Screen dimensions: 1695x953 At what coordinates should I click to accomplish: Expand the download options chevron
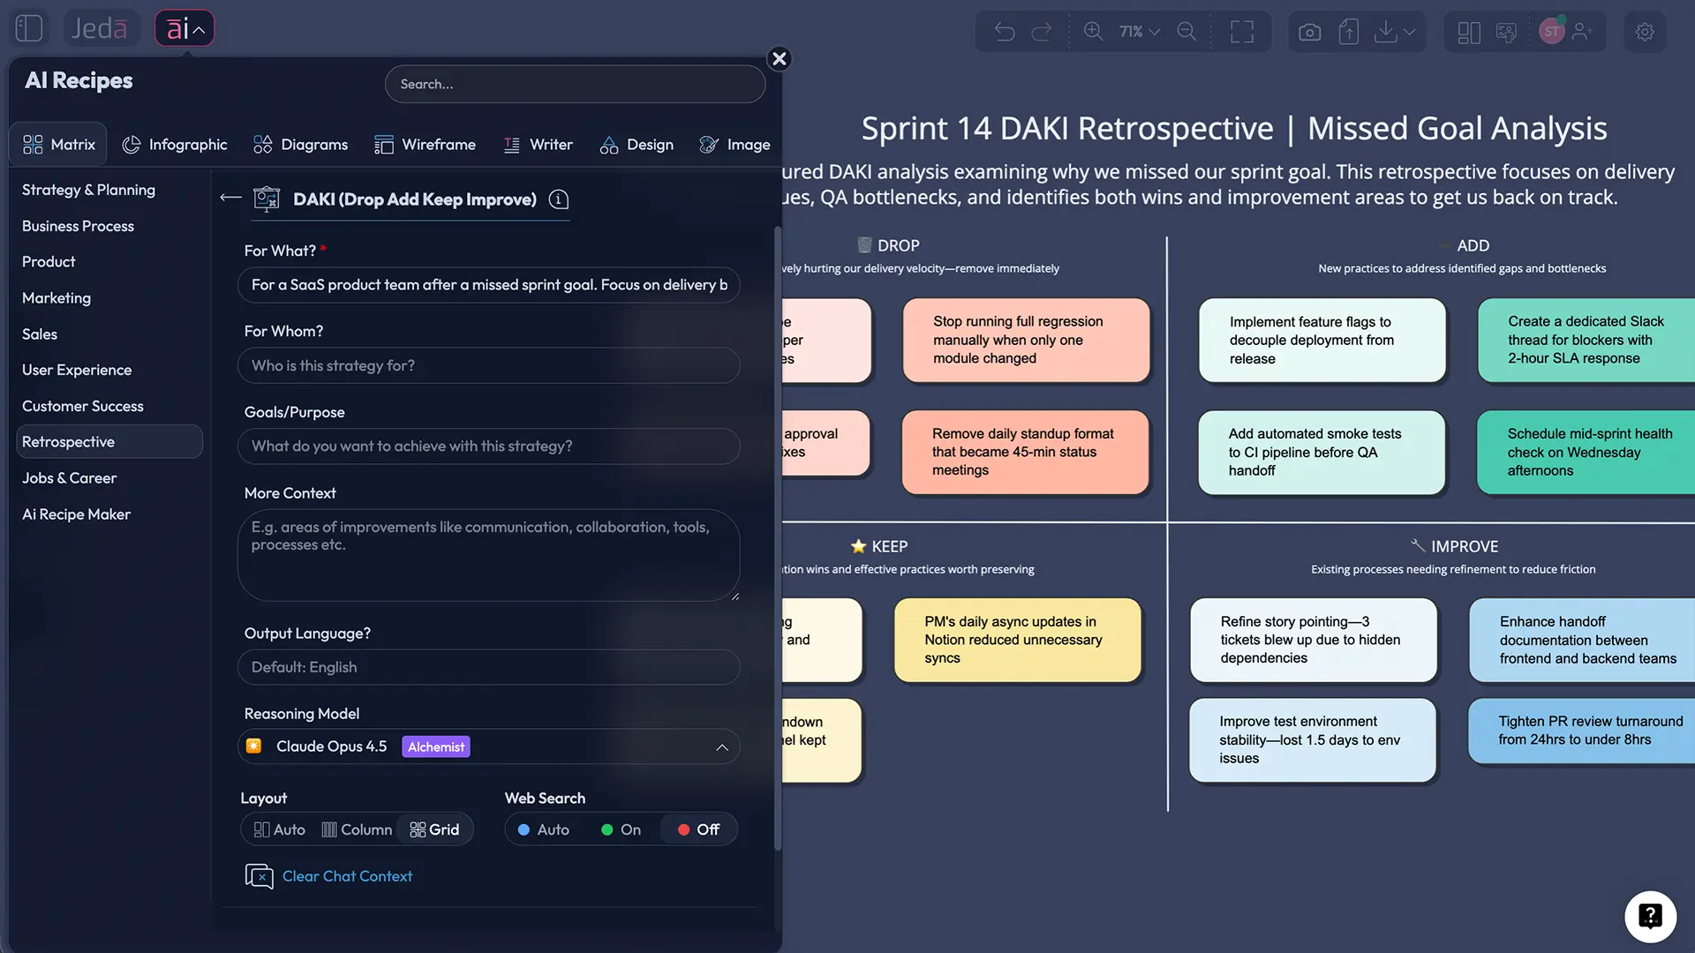(1410, 32)
